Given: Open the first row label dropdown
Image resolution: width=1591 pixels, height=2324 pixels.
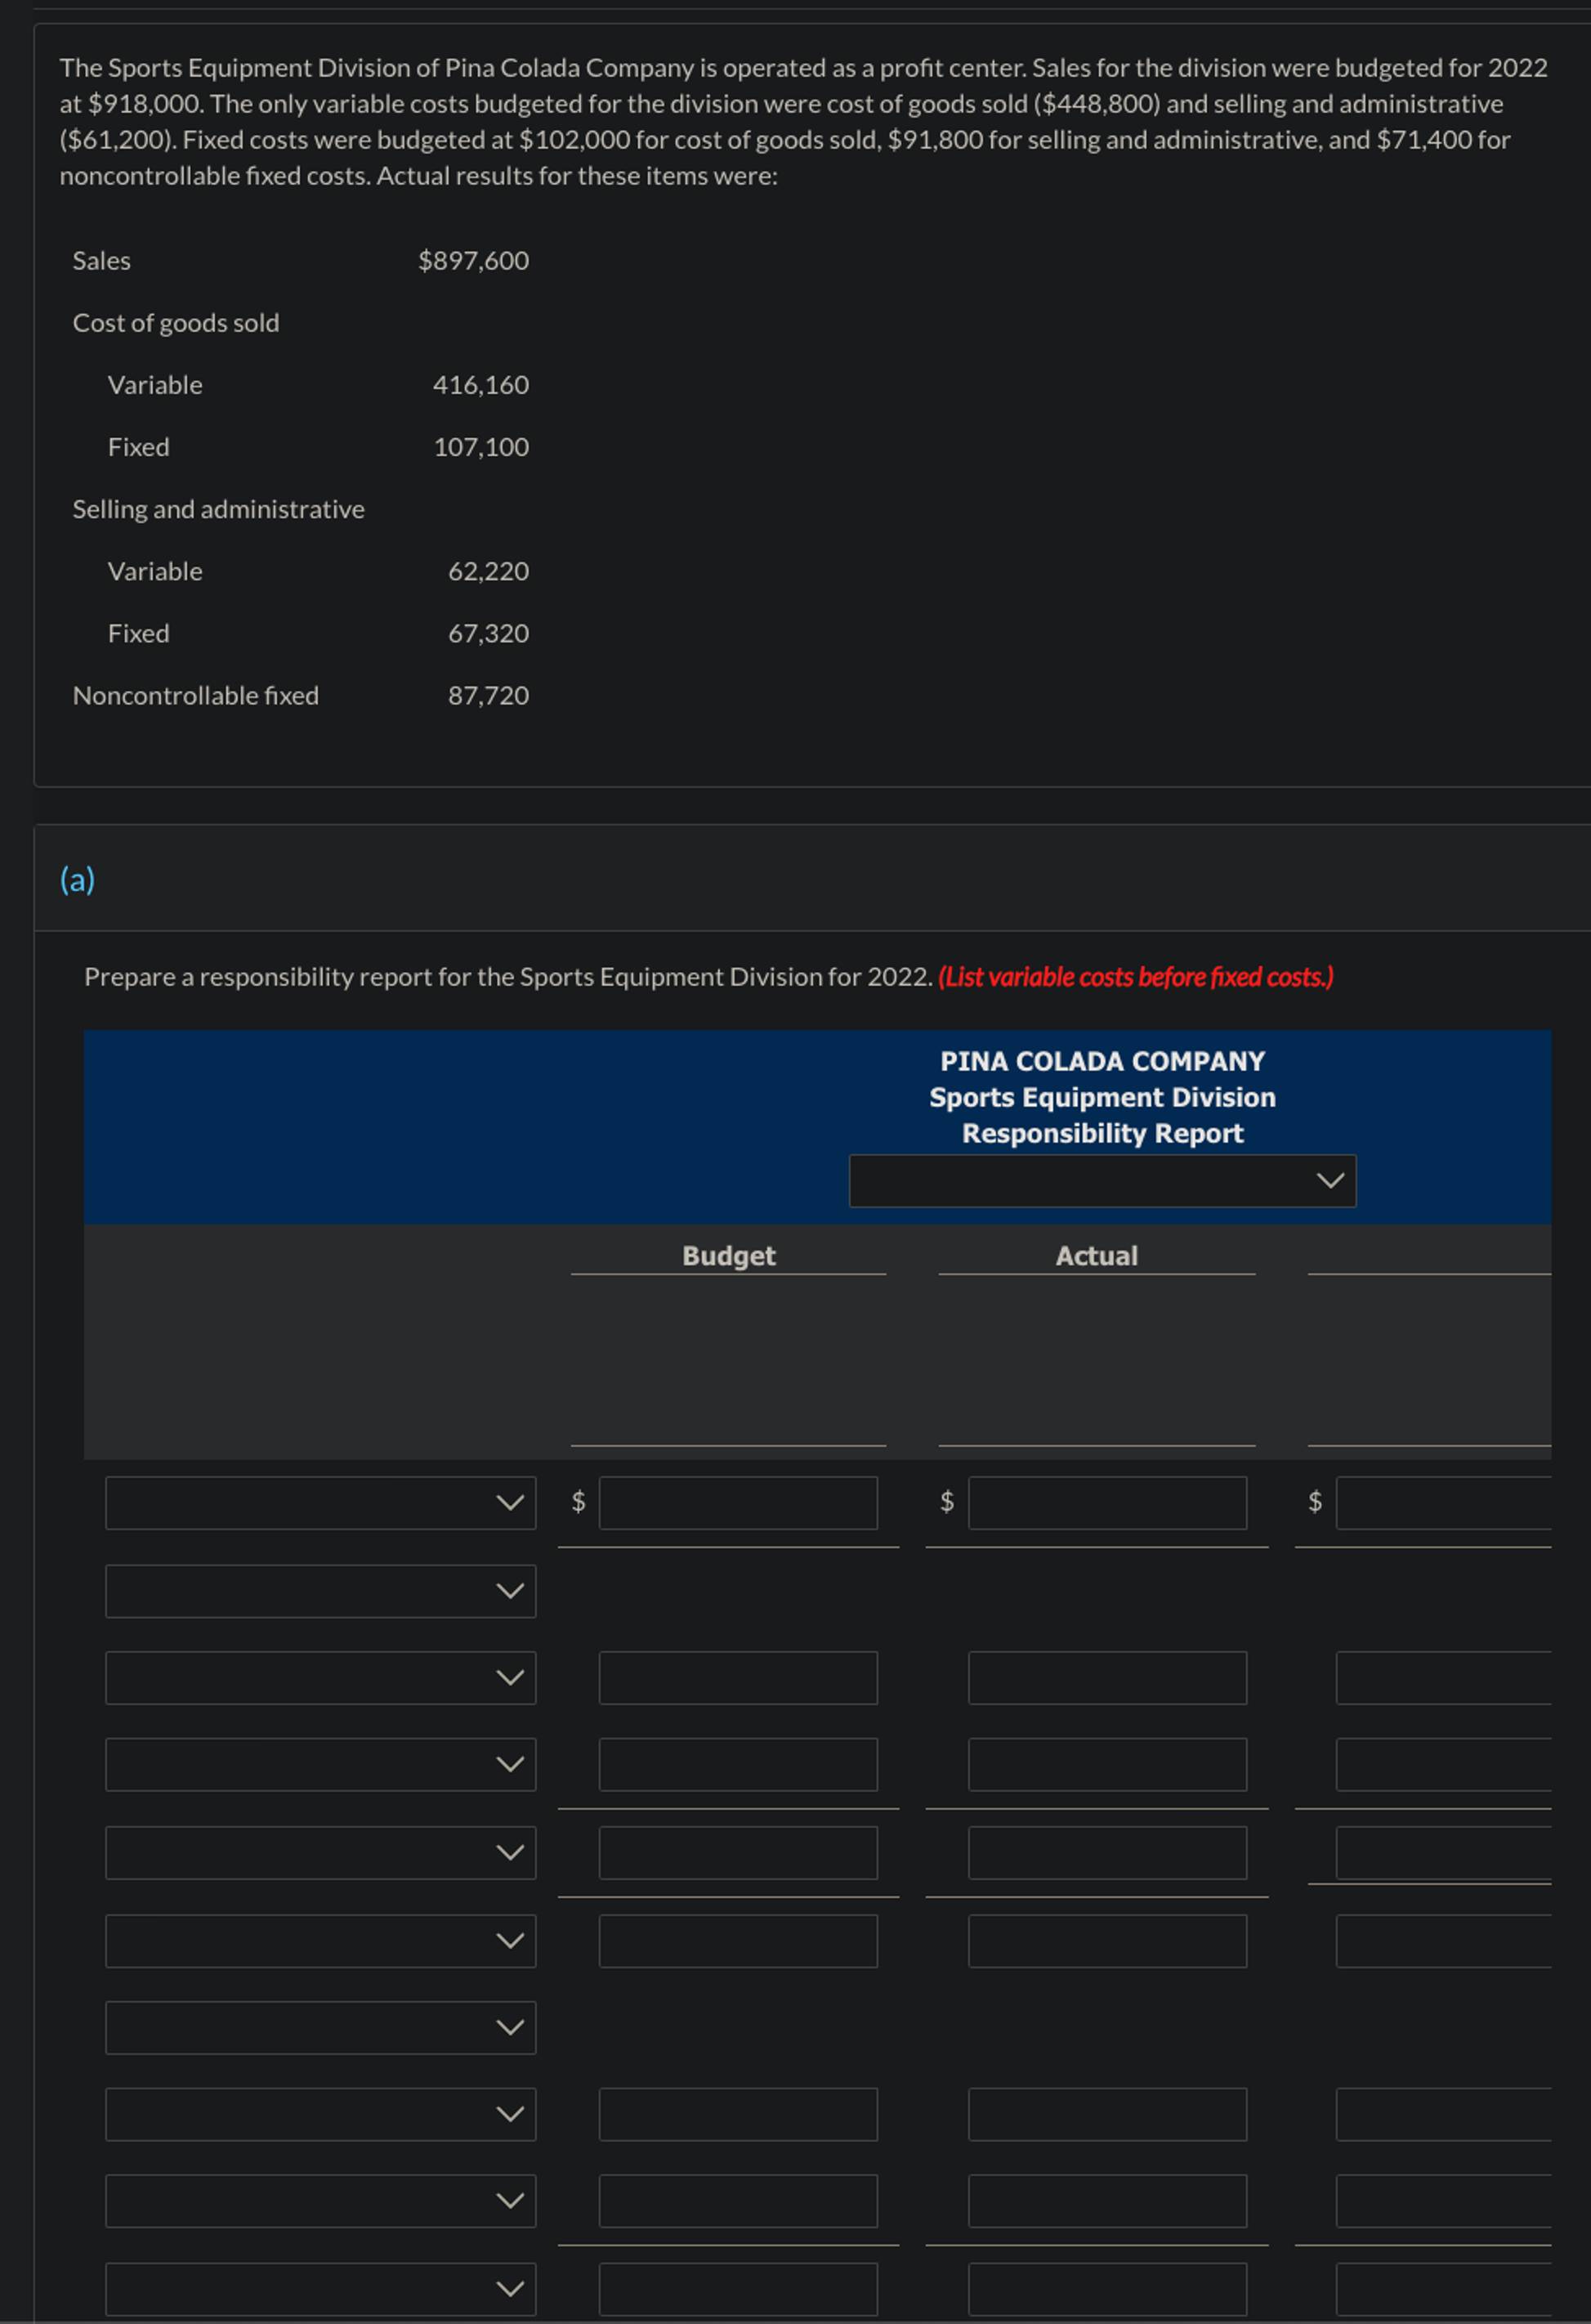Looking at the screenshot, I should point(320,1502).
